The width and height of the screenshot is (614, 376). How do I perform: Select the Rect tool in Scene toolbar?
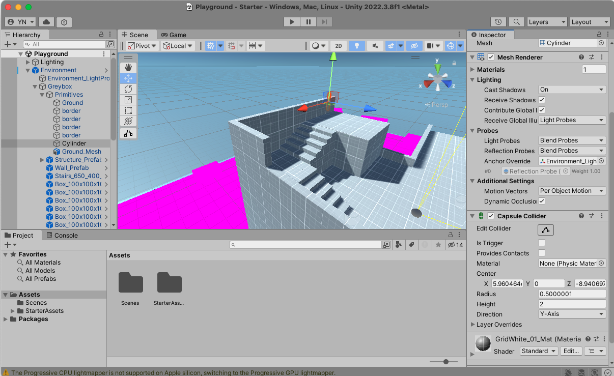tap(128, 110)
